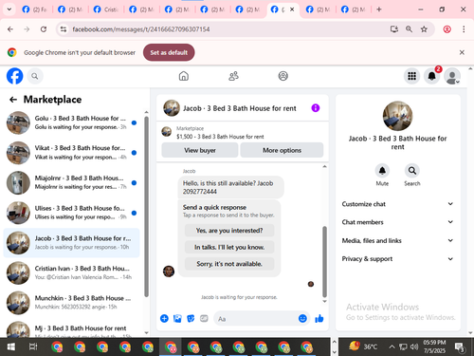Click the More options button

tap(282, 150)
